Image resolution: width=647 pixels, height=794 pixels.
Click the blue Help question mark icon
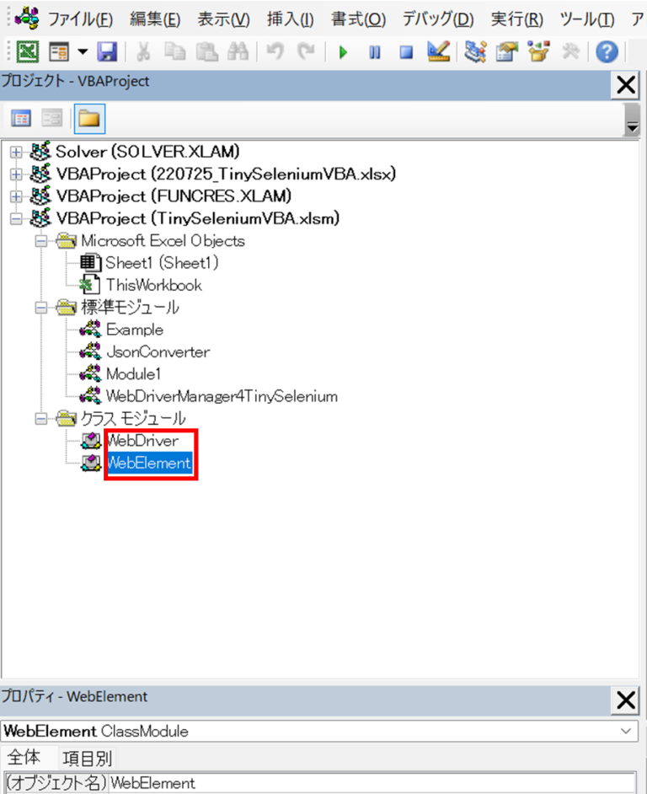607,52
